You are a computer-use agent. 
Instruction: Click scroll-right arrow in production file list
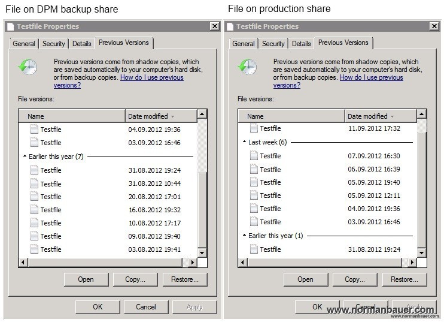(x=412, y=262)
